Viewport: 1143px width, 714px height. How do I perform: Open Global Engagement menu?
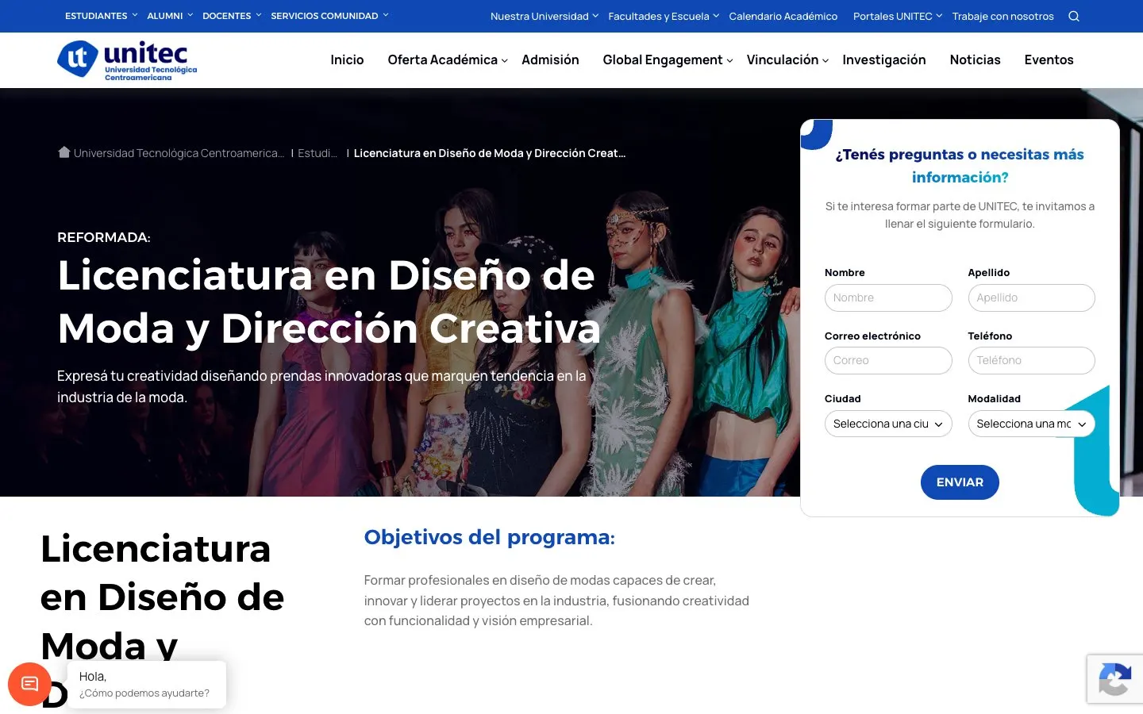pyautogui.click(x=668, y=59)
